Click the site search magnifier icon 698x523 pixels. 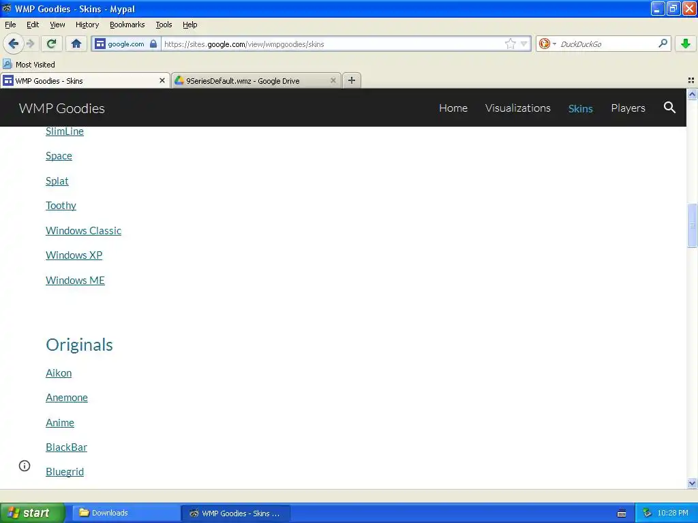coord(669,108)
